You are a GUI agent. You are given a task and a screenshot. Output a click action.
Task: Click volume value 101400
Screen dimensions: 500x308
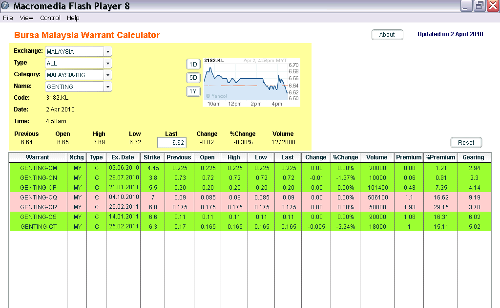pyautogui.click(x=377, y=188)
